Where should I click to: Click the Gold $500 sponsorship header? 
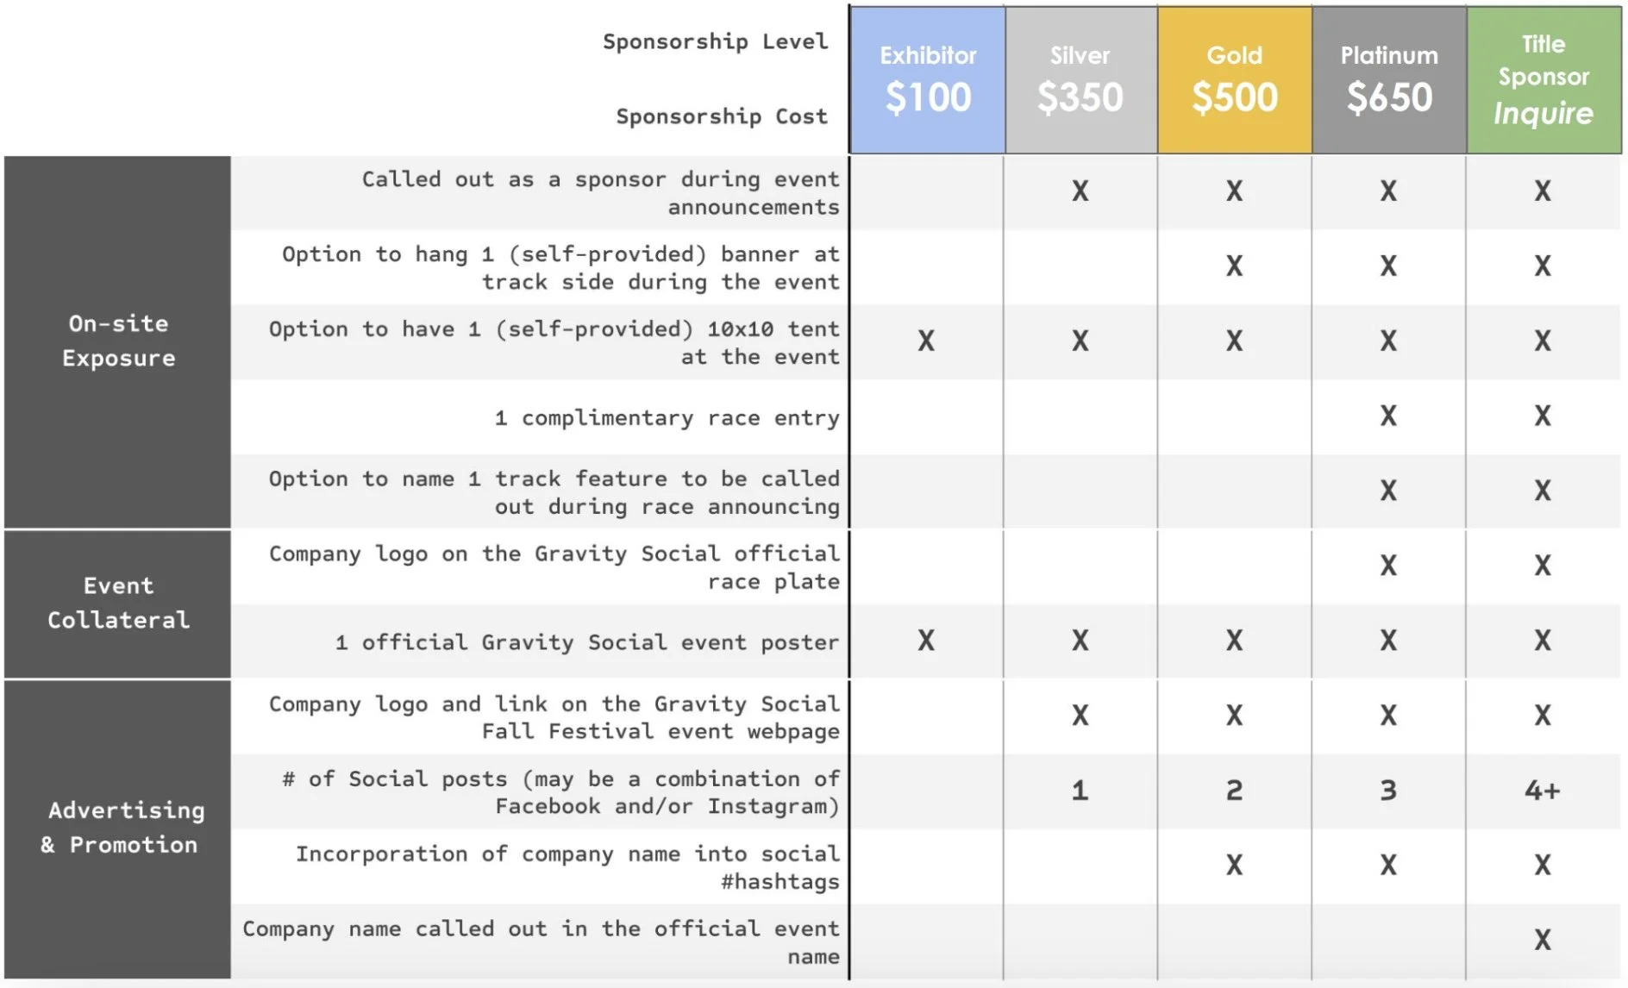click(x=1235, y=80)
